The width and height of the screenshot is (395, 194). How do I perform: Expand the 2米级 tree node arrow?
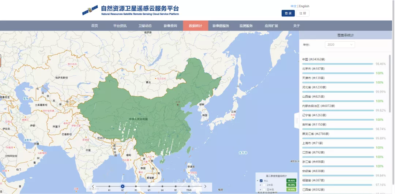click(260, 185)
